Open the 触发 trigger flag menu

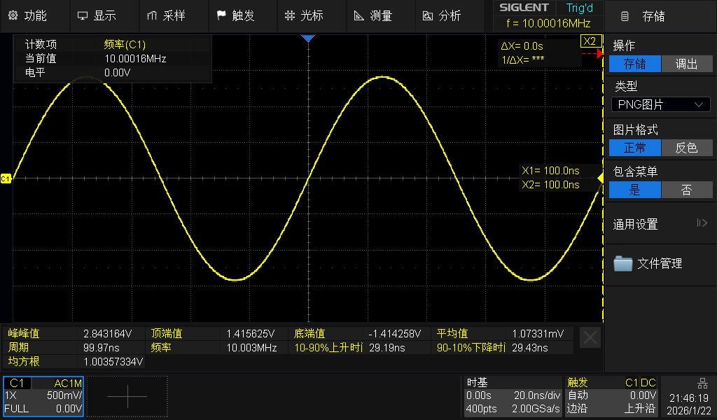pyautogui.click(x=235, y=15)
